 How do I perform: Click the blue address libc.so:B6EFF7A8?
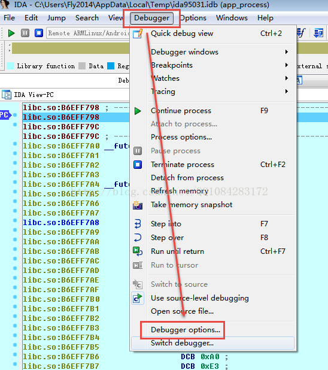pyautogui.click(x=61, y=223)
